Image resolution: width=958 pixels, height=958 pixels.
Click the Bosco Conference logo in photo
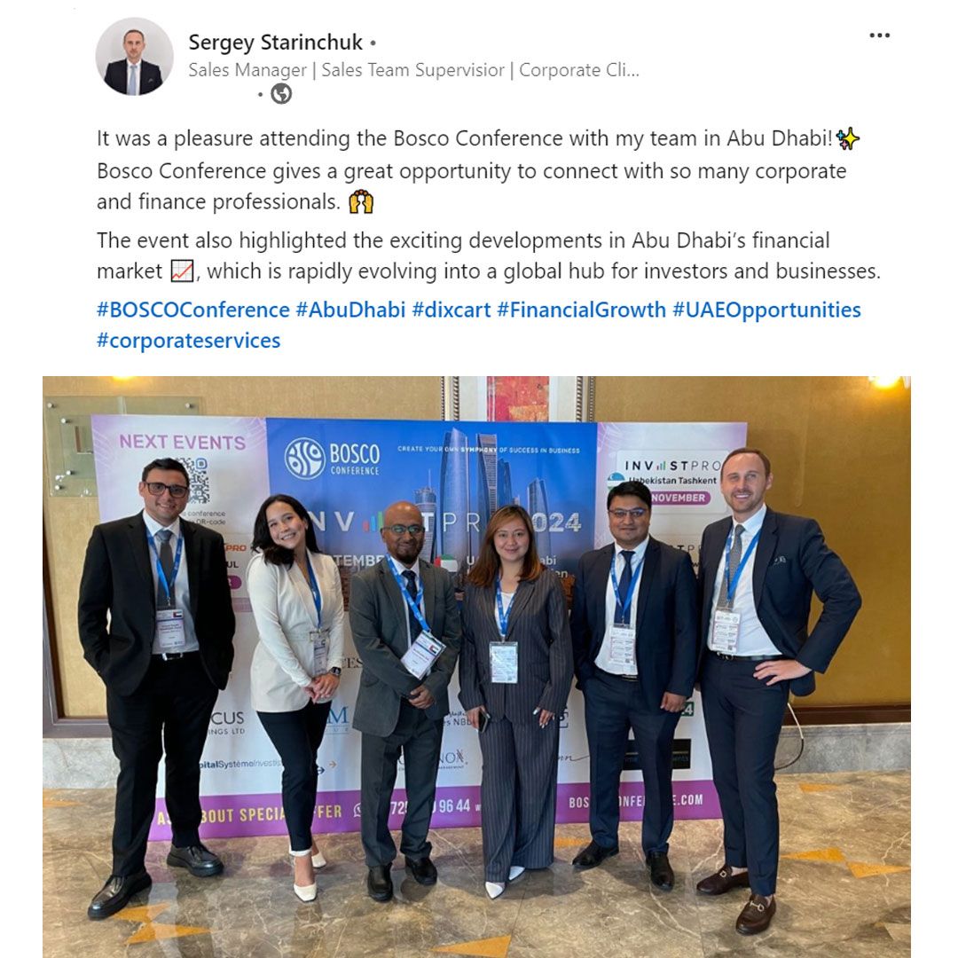pyautogui.click(x=333, y=458)
